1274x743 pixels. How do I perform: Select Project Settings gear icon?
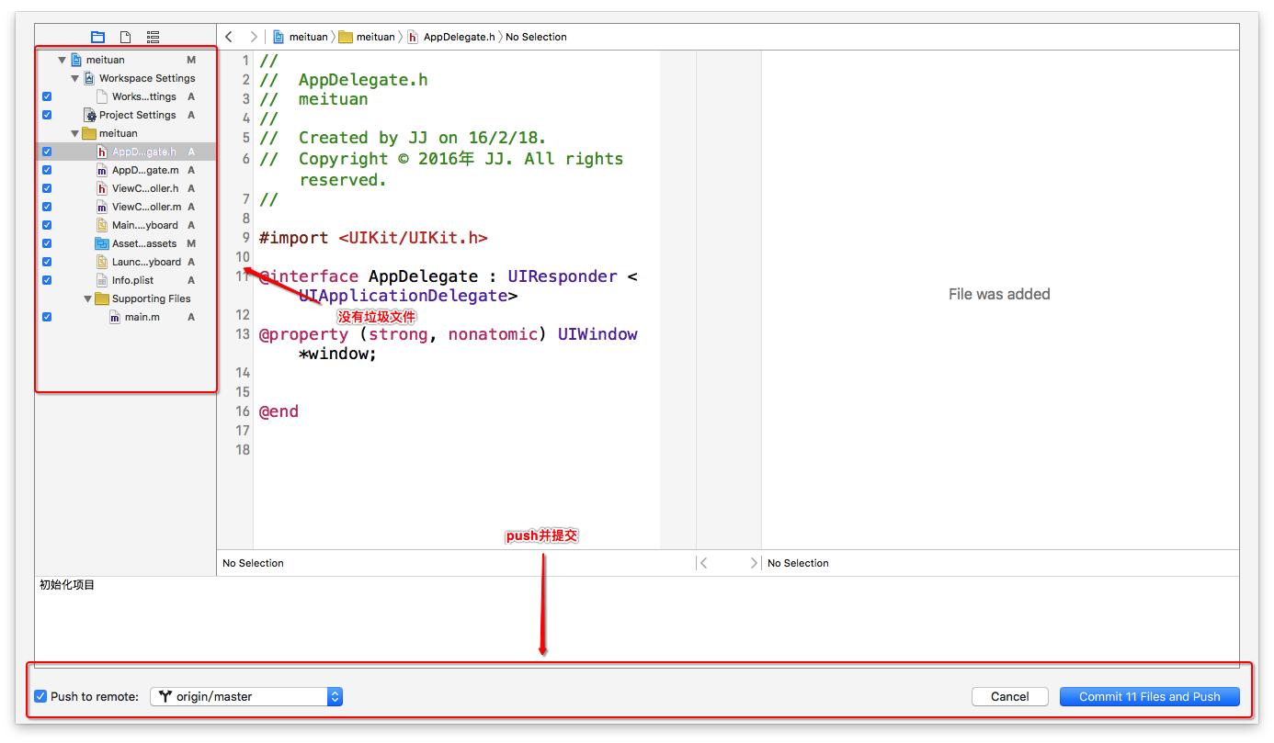(x=90, y=115)
